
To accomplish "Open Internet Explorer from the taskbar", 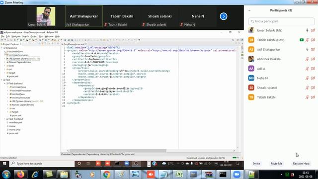I will pyautogui.click(x=35, y=175).
